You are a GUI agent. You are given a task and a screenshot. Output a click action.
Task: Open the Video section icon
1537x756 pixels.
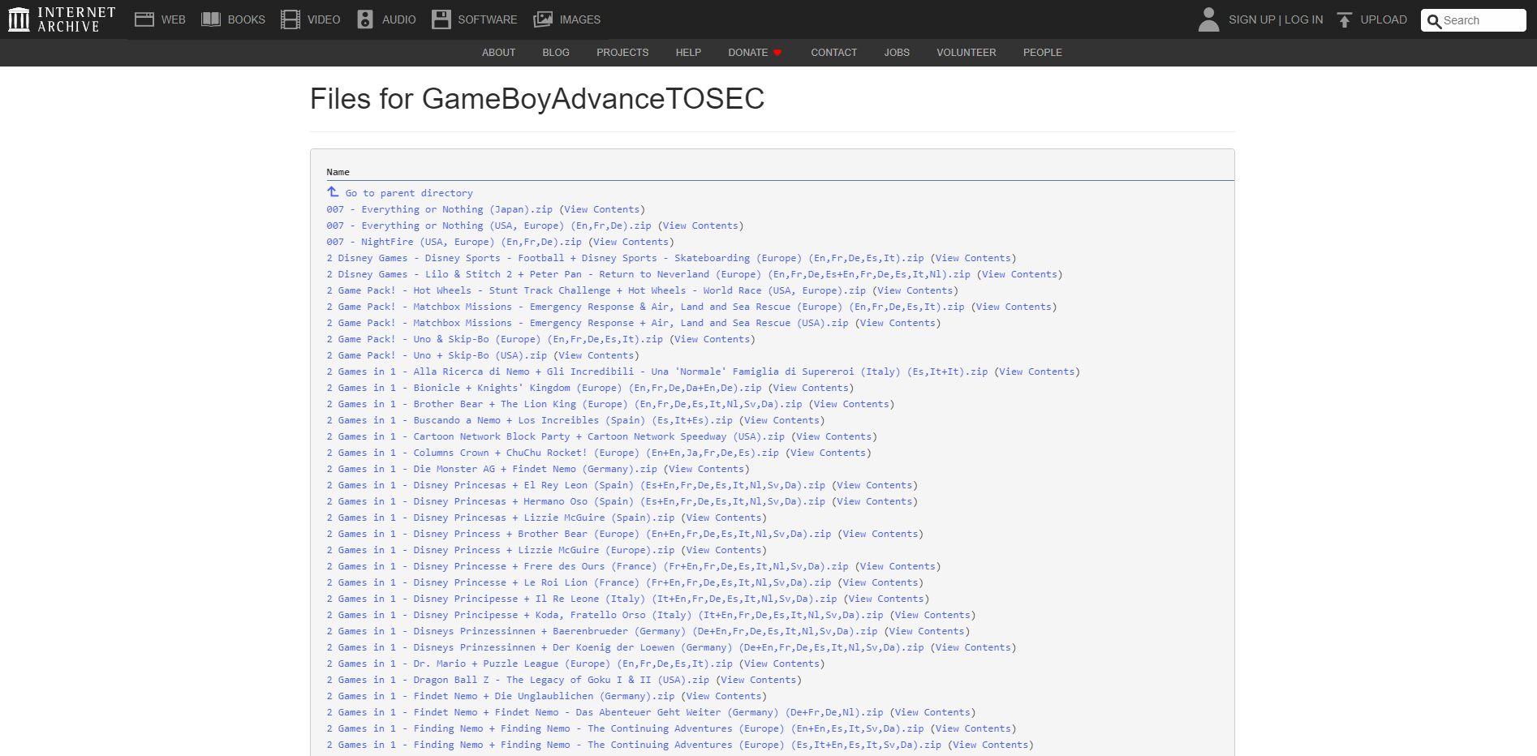[x=288, y=19]
